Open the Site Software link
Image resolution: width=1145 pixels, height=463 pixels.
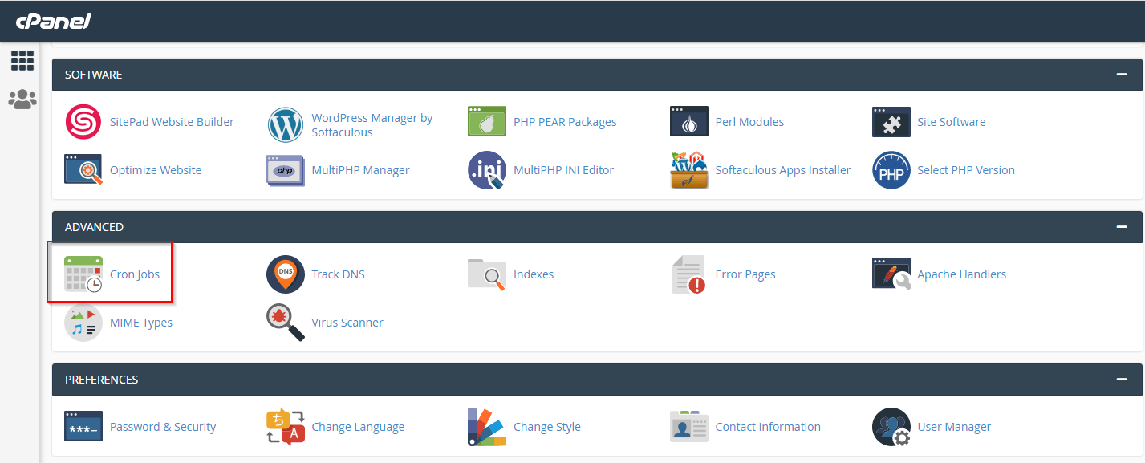(x=952, y=122)
